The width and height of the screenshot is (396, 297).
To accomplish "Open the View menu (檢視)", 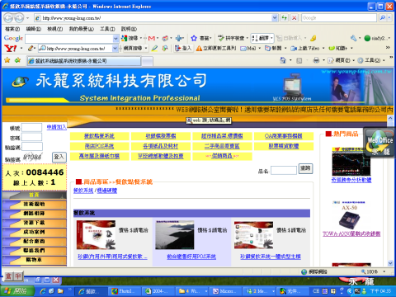I will tap(54, 29).
